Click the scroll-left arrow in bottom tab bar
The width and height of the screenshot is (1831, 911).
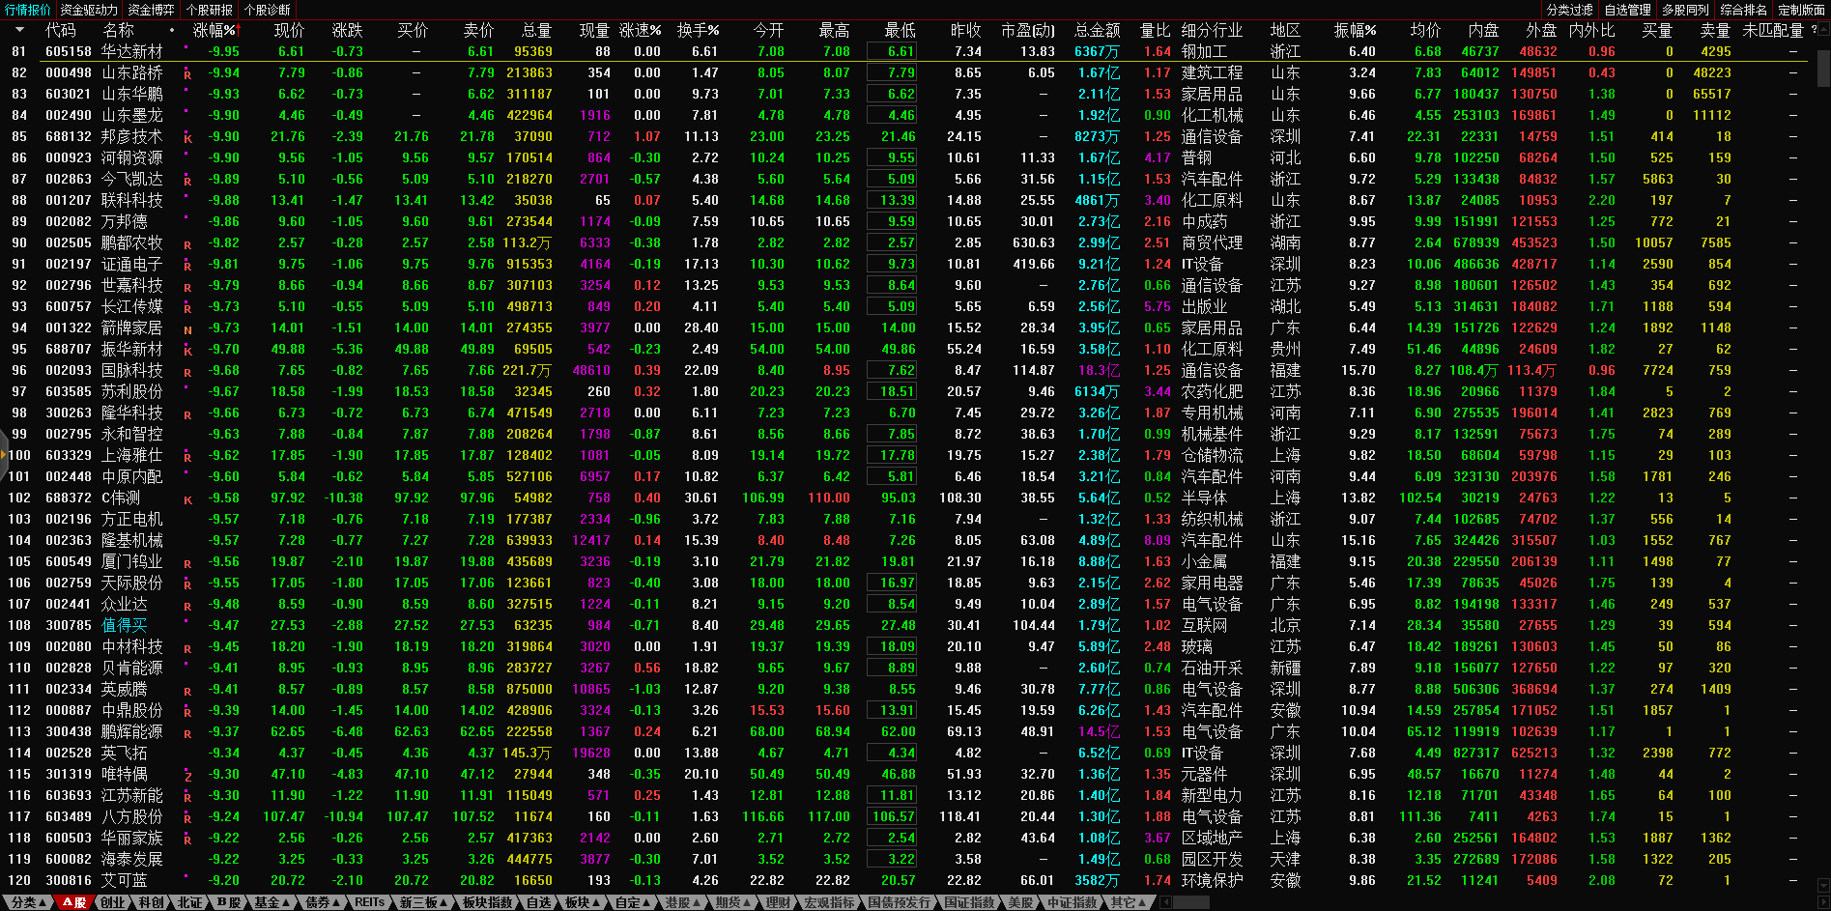[1166, 902]
